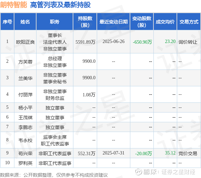Click the 变动股数(股) column header

[142, 22]
